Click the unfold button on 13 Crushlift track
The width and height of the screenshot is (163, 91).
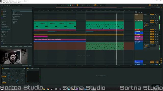[x=135, y=33]
